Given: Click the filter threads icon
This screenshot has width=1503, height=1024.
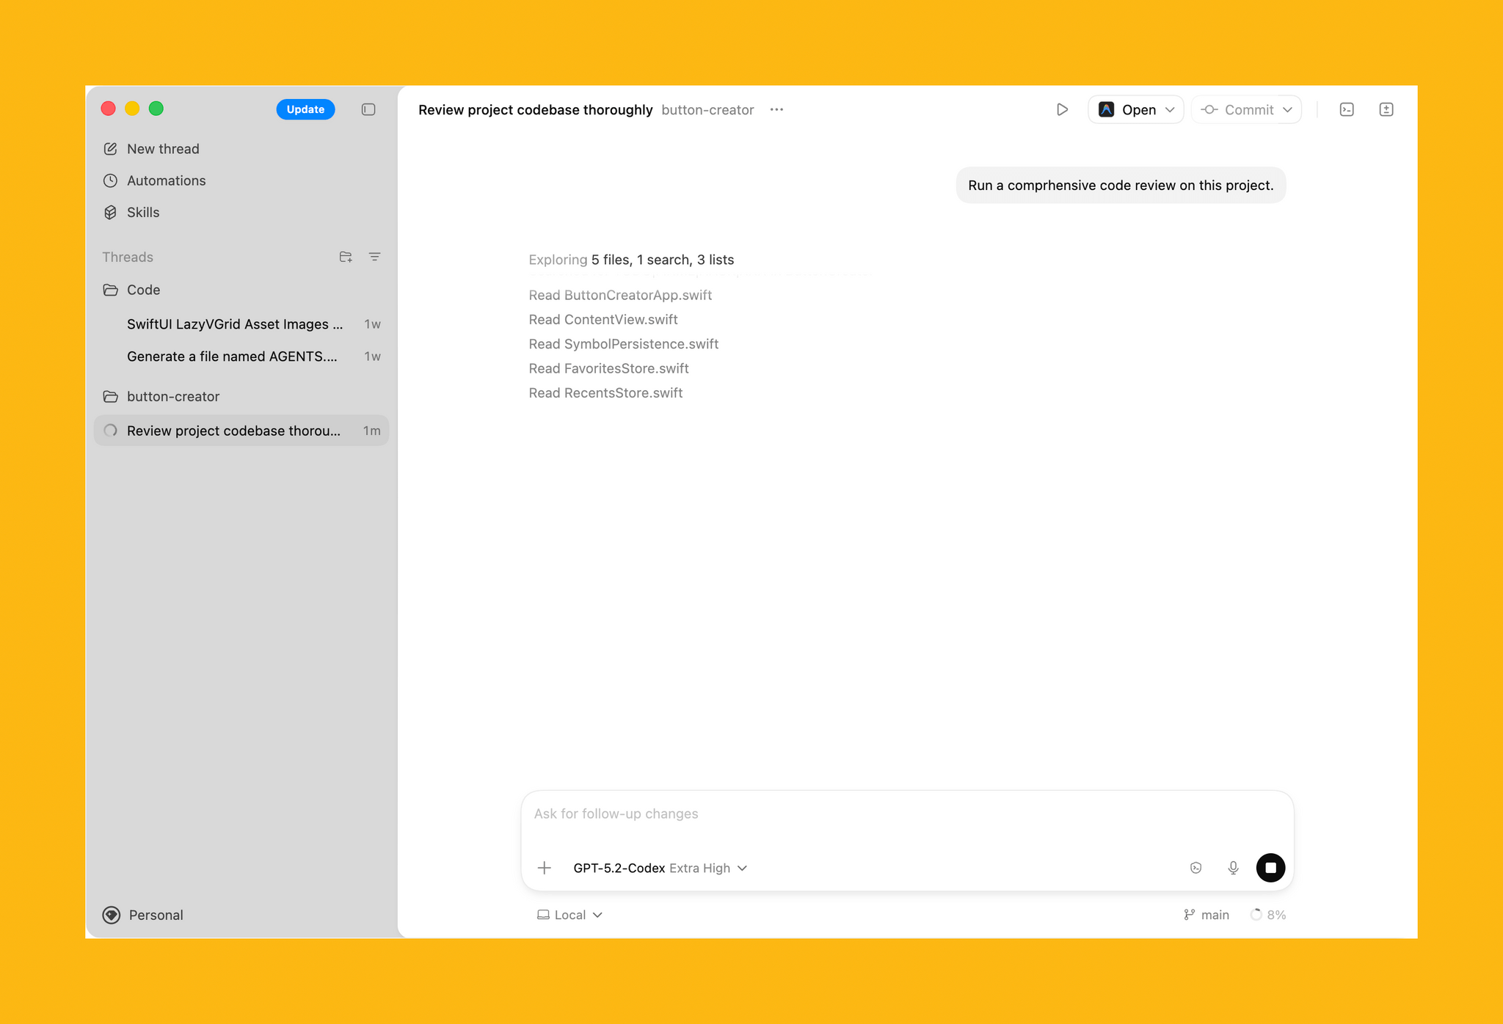Looking at the screenshot, I should tap(374, 257).
